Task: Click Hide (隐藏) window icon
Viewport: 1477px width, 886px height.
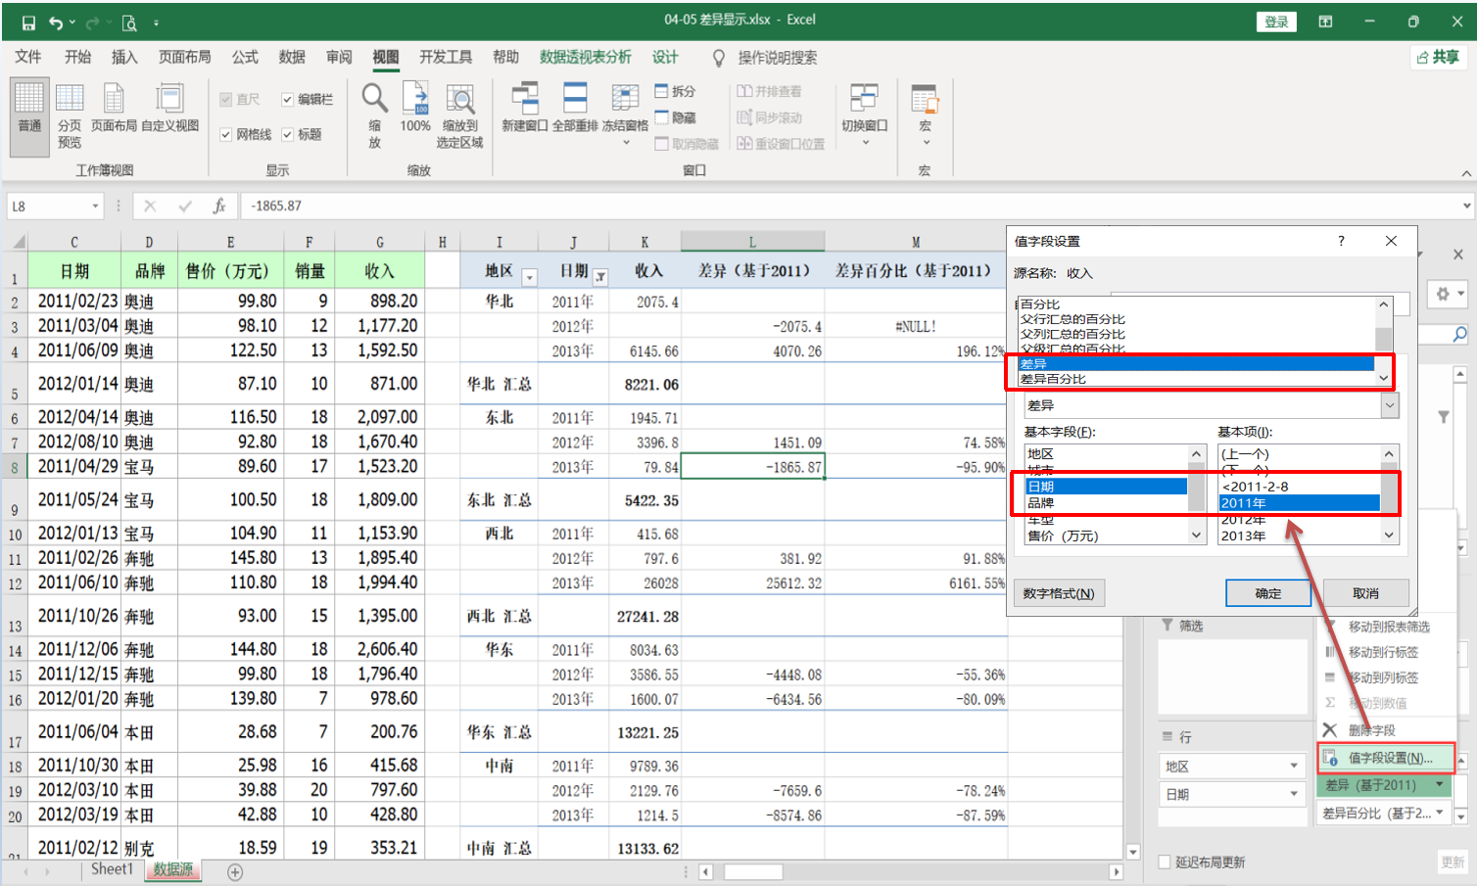Action: pyautogui.click(x=675, y=117)
